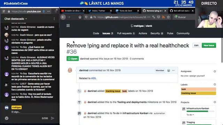Open the emoji picker in chat
The height and width of the screenshot is (125, 223).
pos(7,118)
